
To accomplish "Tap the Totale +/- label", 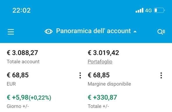I will coord(98,106).
